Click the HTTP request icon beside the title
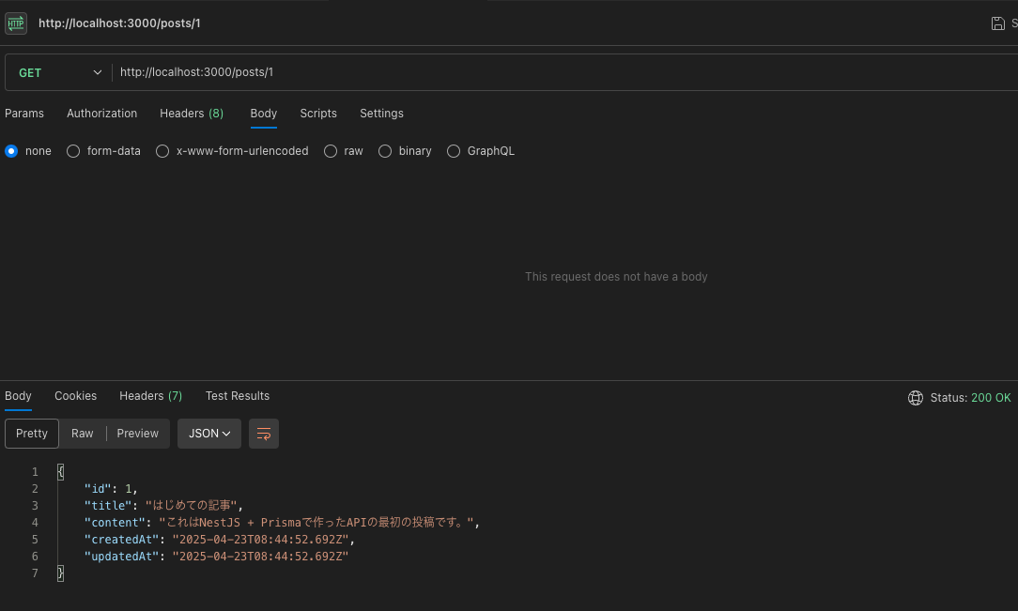This screenshot has width=1018, height=611. click(x=16, y=23)
